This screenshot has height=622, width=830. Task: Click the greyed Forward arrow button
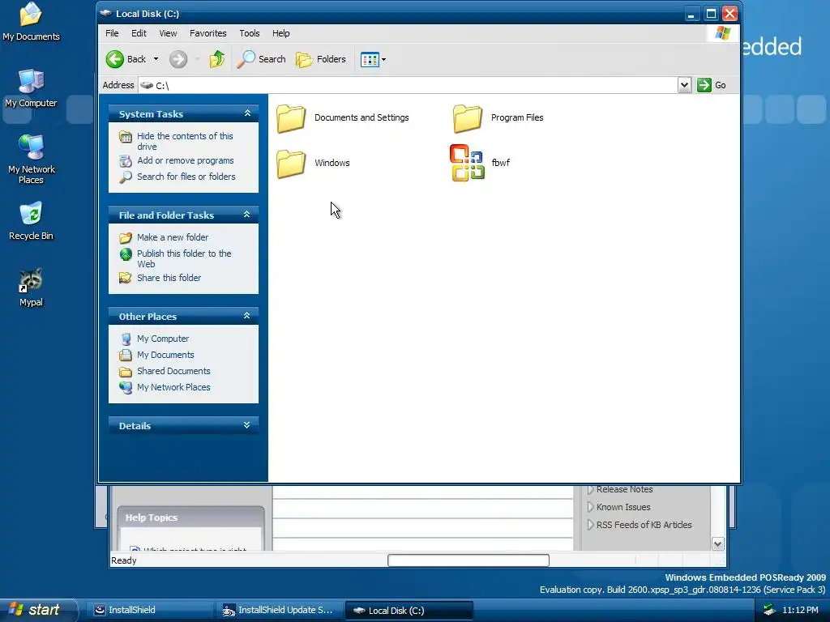[178, 59]
